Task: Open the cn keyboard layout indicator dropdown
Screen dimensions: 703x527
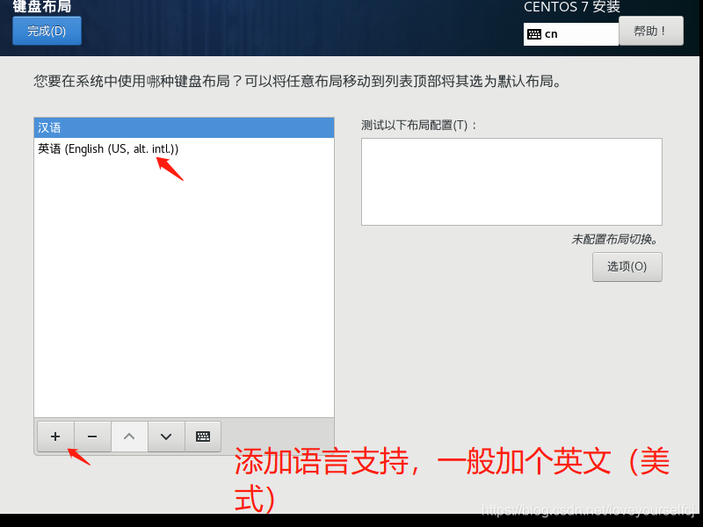Action: (x=571, y=34)
